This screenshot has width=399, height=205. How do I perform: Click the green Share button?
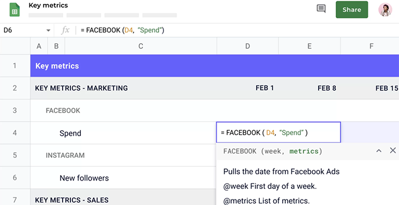point(352,9)
